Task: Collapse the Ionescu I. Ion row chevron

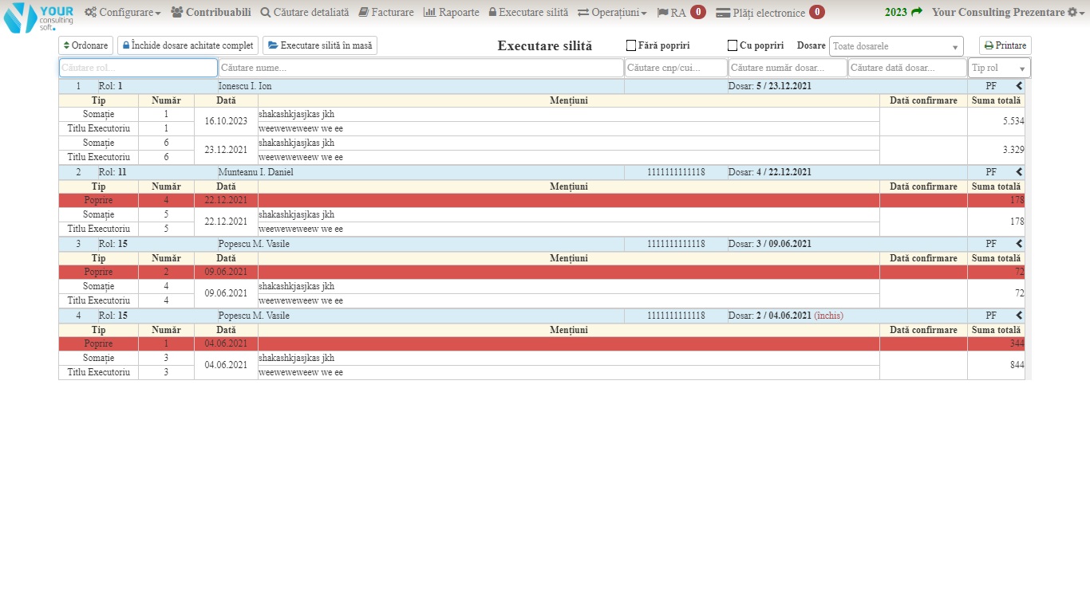Action: 1019,86
